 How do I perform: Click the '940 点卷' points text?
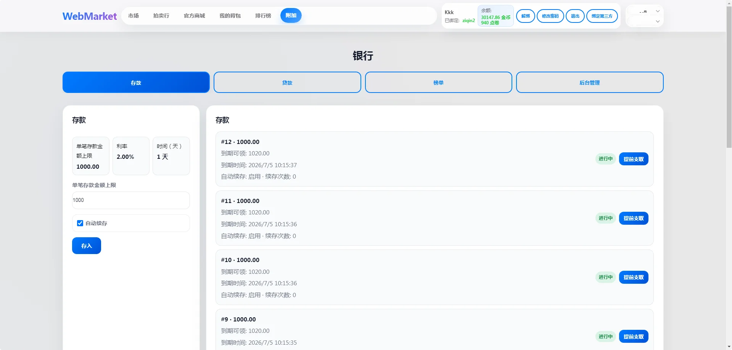(490, 23)
